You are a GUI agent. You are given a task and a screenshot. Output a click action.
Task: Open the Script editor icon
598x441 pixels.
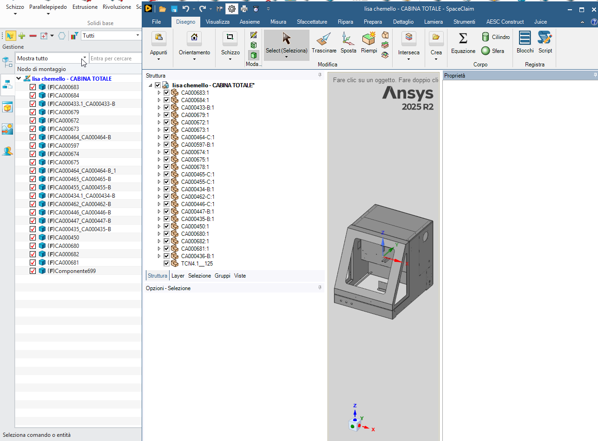(545, 43)
